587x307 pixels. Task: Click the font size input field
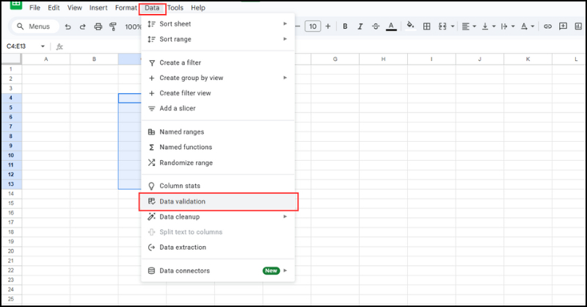tap(313, 26)
